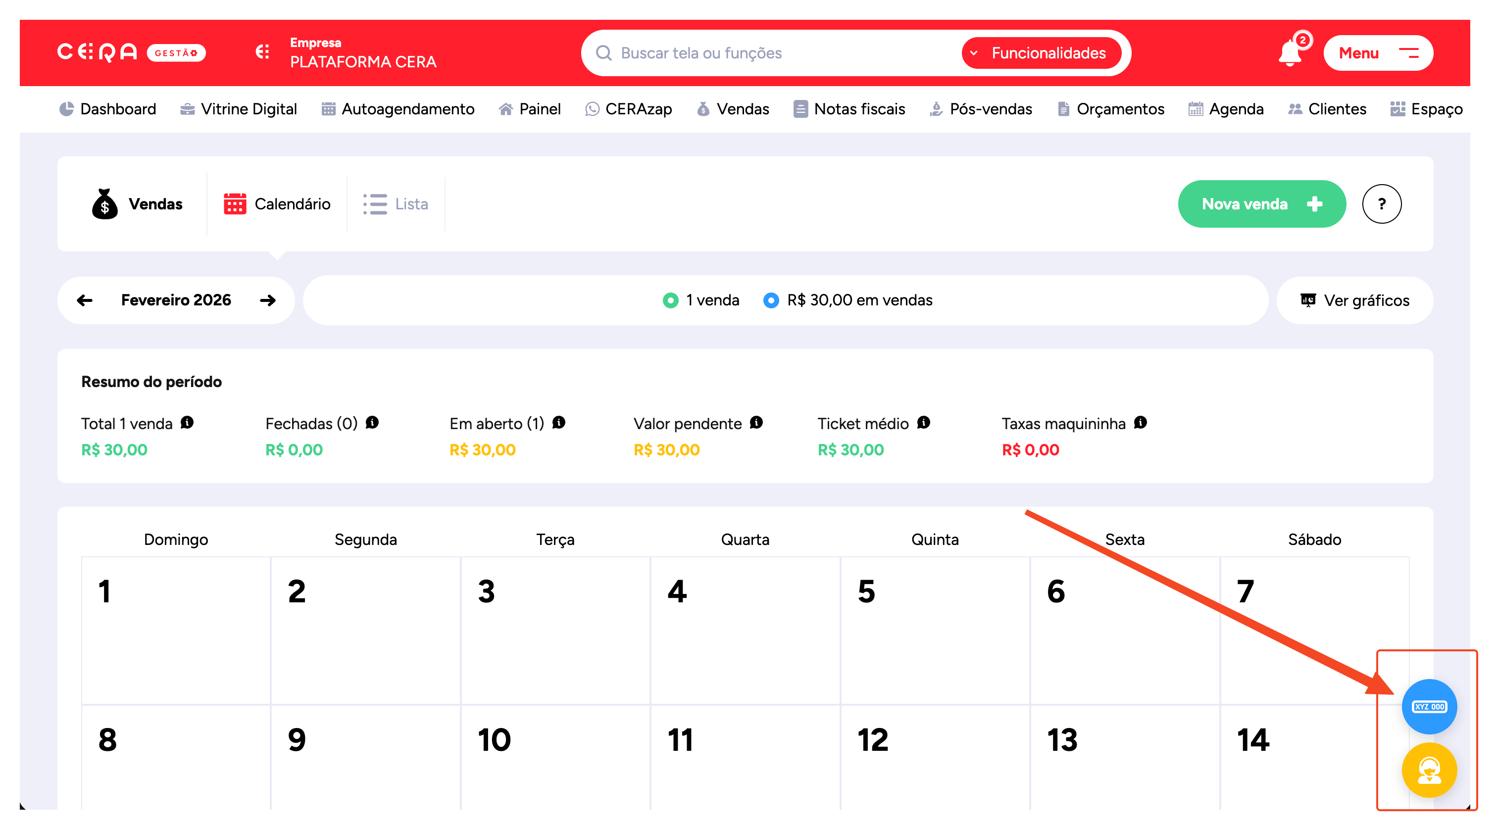
Task: Click info icon beside Taxas maquininha
Action: pos(1140,423)
